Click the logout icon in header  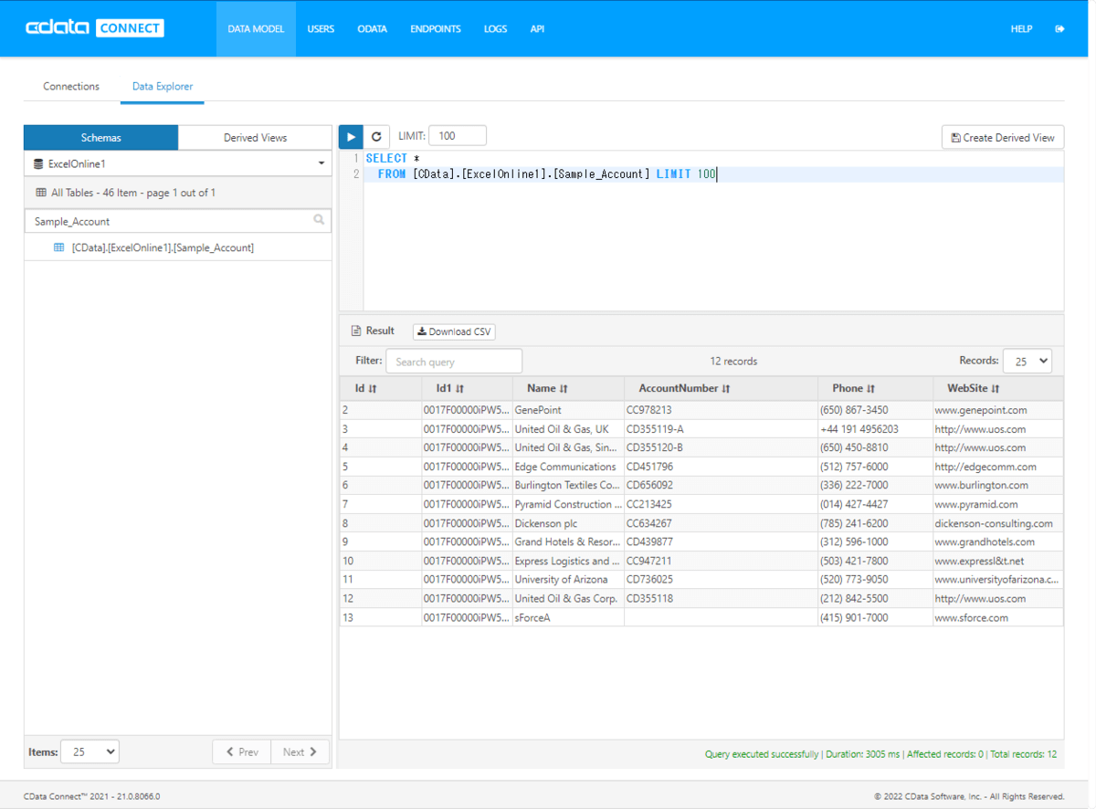click(1059, 29)
